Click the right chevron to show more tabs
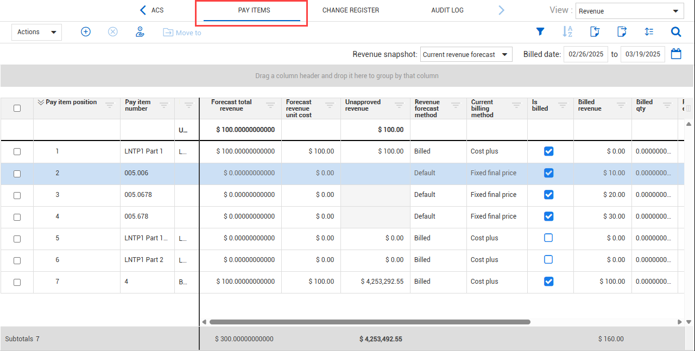 [x=501, y=10]
